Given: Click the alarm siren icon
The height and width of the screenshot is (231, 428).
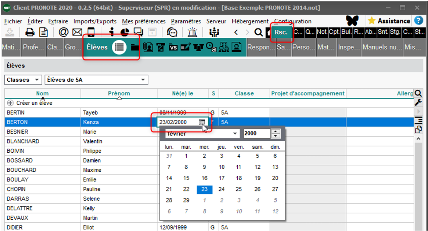Looking at the screenshot, I should click(x=192, y=33).
